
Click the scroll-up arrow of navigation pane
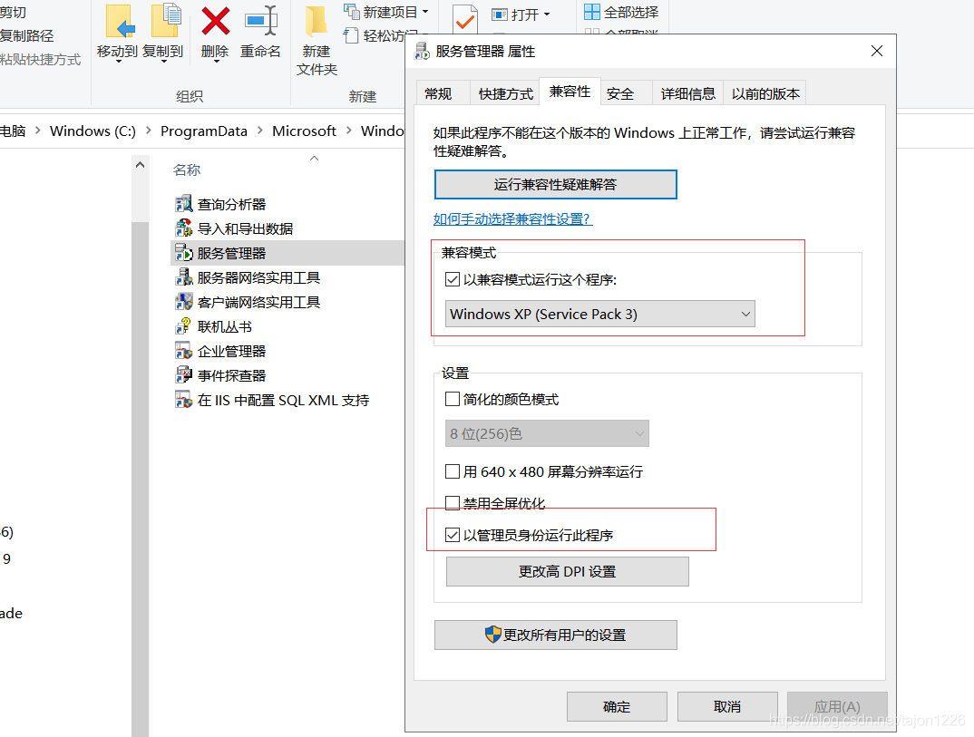pyautogui.click(x=140, y=165)
